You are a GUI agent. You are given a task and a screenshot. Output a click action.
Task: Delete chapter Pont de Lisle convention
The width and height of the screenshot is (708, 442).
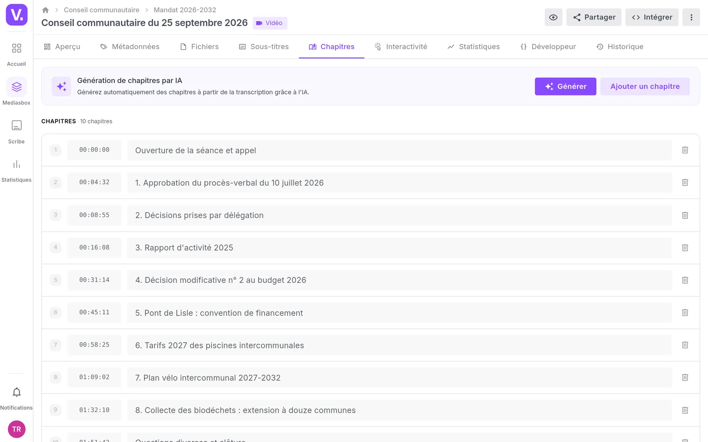685,312
